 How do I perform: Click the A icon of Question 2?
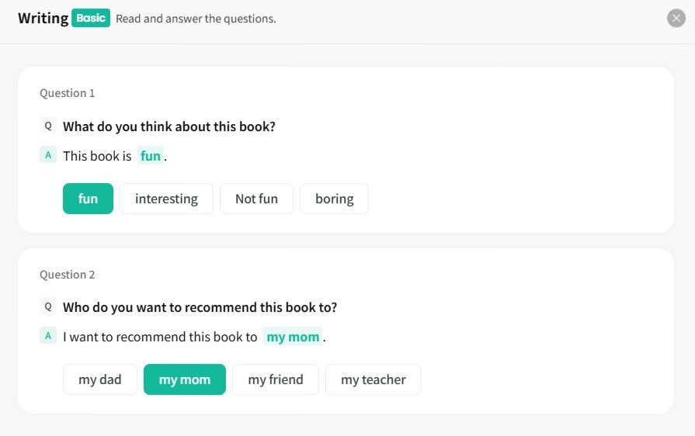pyautogui.click(x=48, y=336)
